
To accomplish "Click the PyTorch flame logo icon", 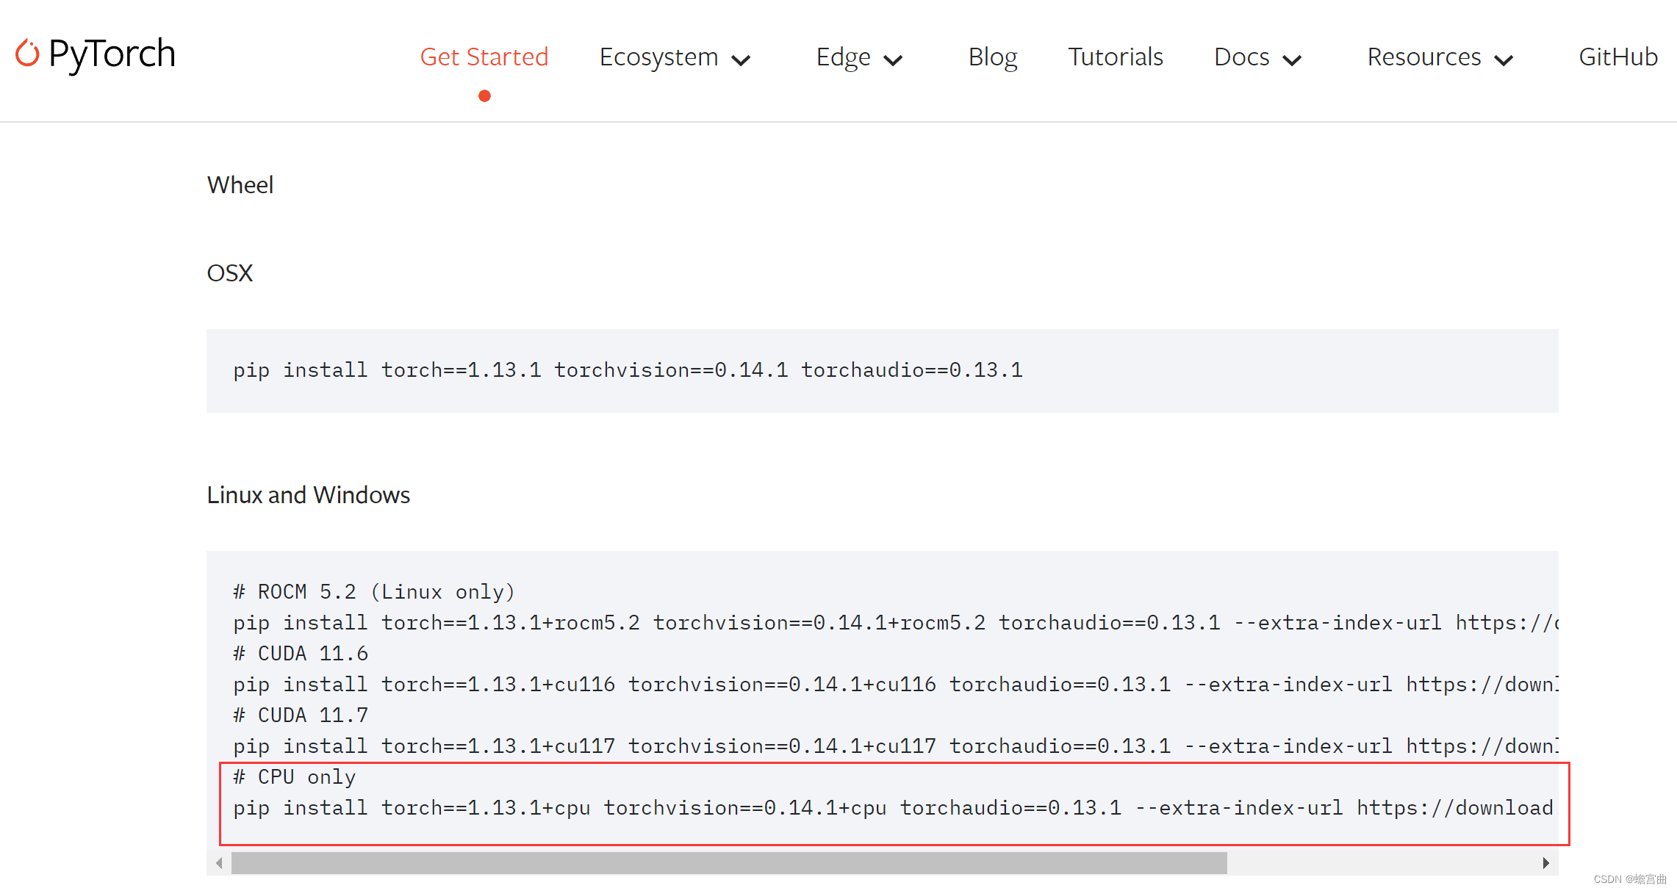I will coord(27,53).
